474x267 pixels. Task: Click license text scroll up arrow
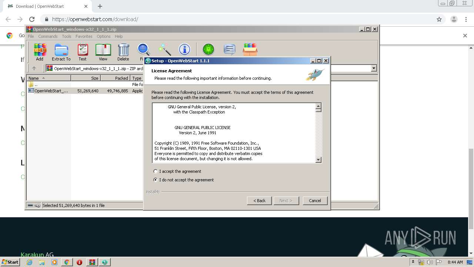(318, 106)
